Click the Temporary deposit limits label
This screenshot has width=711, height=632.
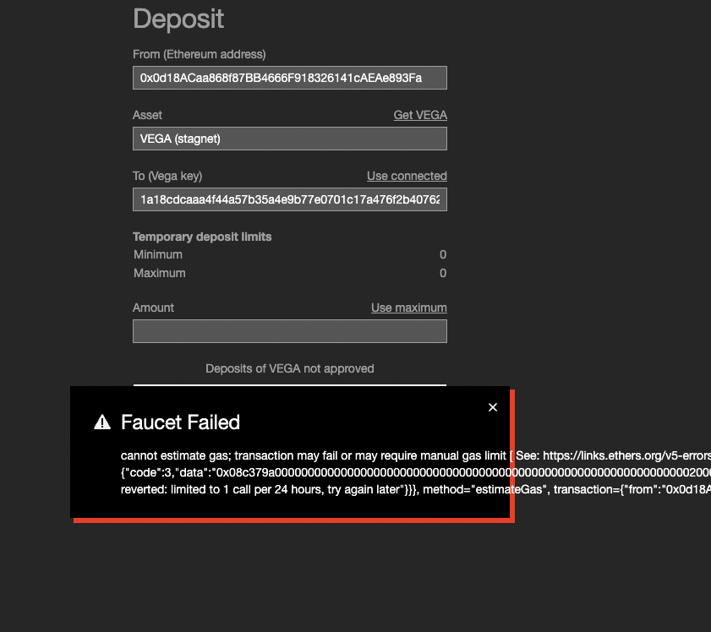click(202, 237)
